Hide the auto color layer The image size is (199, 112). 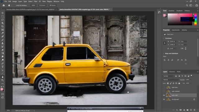(164, 95)
